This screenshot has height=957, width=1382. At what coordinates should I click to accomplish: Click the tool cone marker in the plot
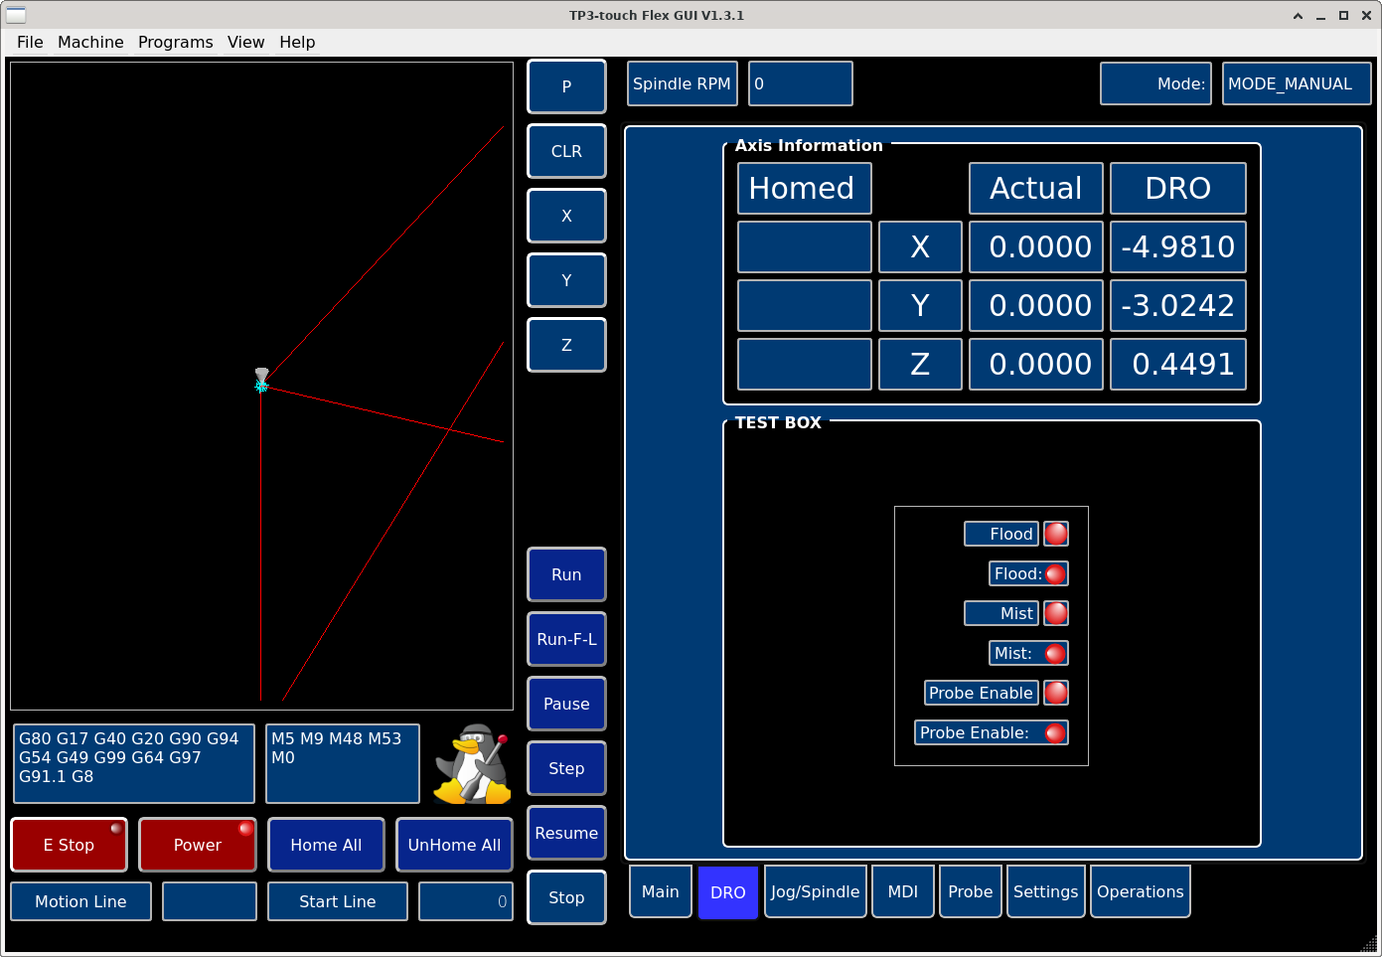261,377
